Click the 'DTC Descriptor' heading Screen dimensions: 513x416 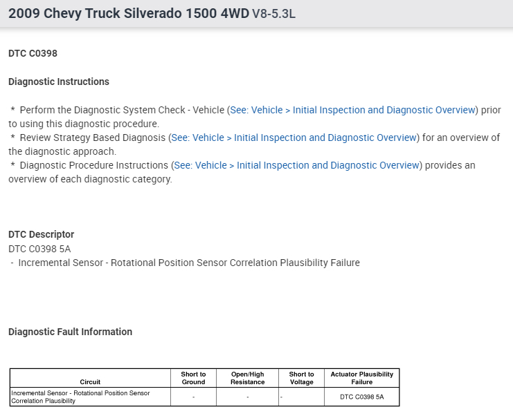click(42, 234)
